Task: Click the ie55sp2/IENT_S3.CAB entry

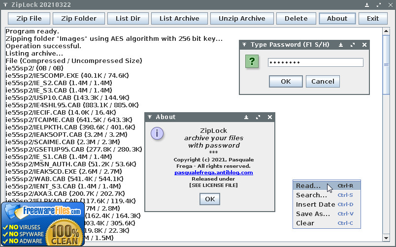Action: click(x=64, y=186)
